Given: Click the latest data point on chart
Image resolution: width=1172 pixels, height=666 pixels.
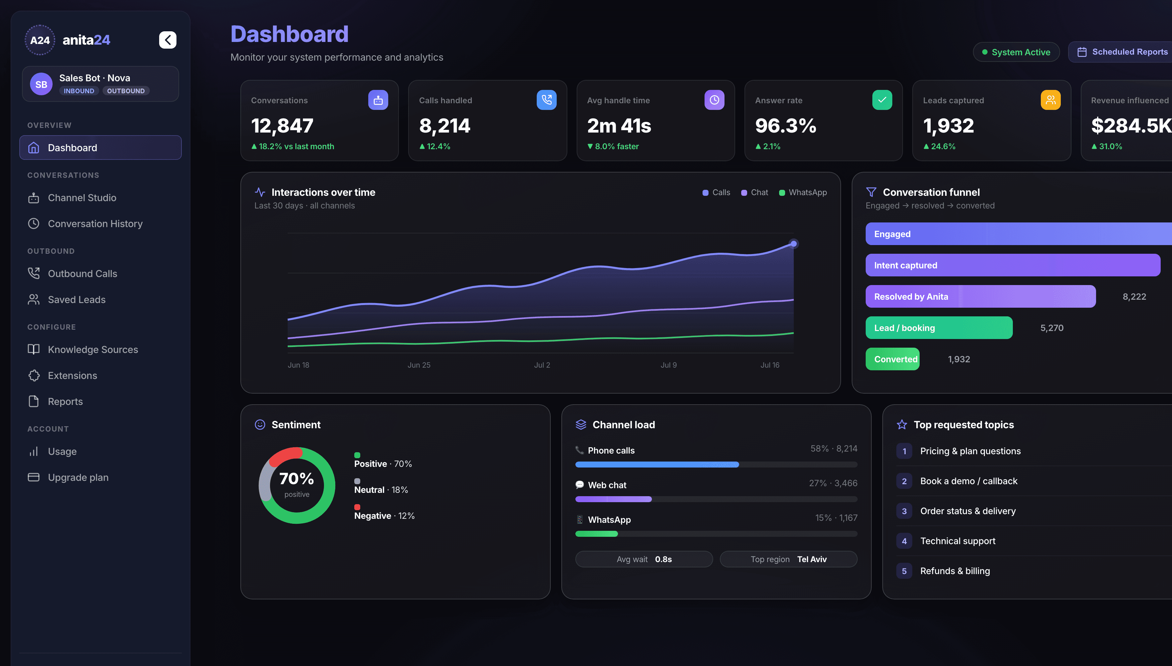Looking at the screenshot, I should (794, 244).
